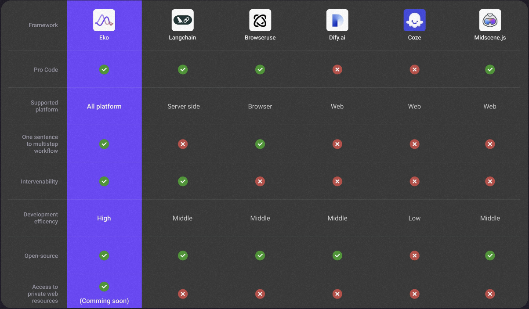Click the 'Open-source' row label
Image resolution: width=529 pixels, height=309 pixels.
click(41, 255)
